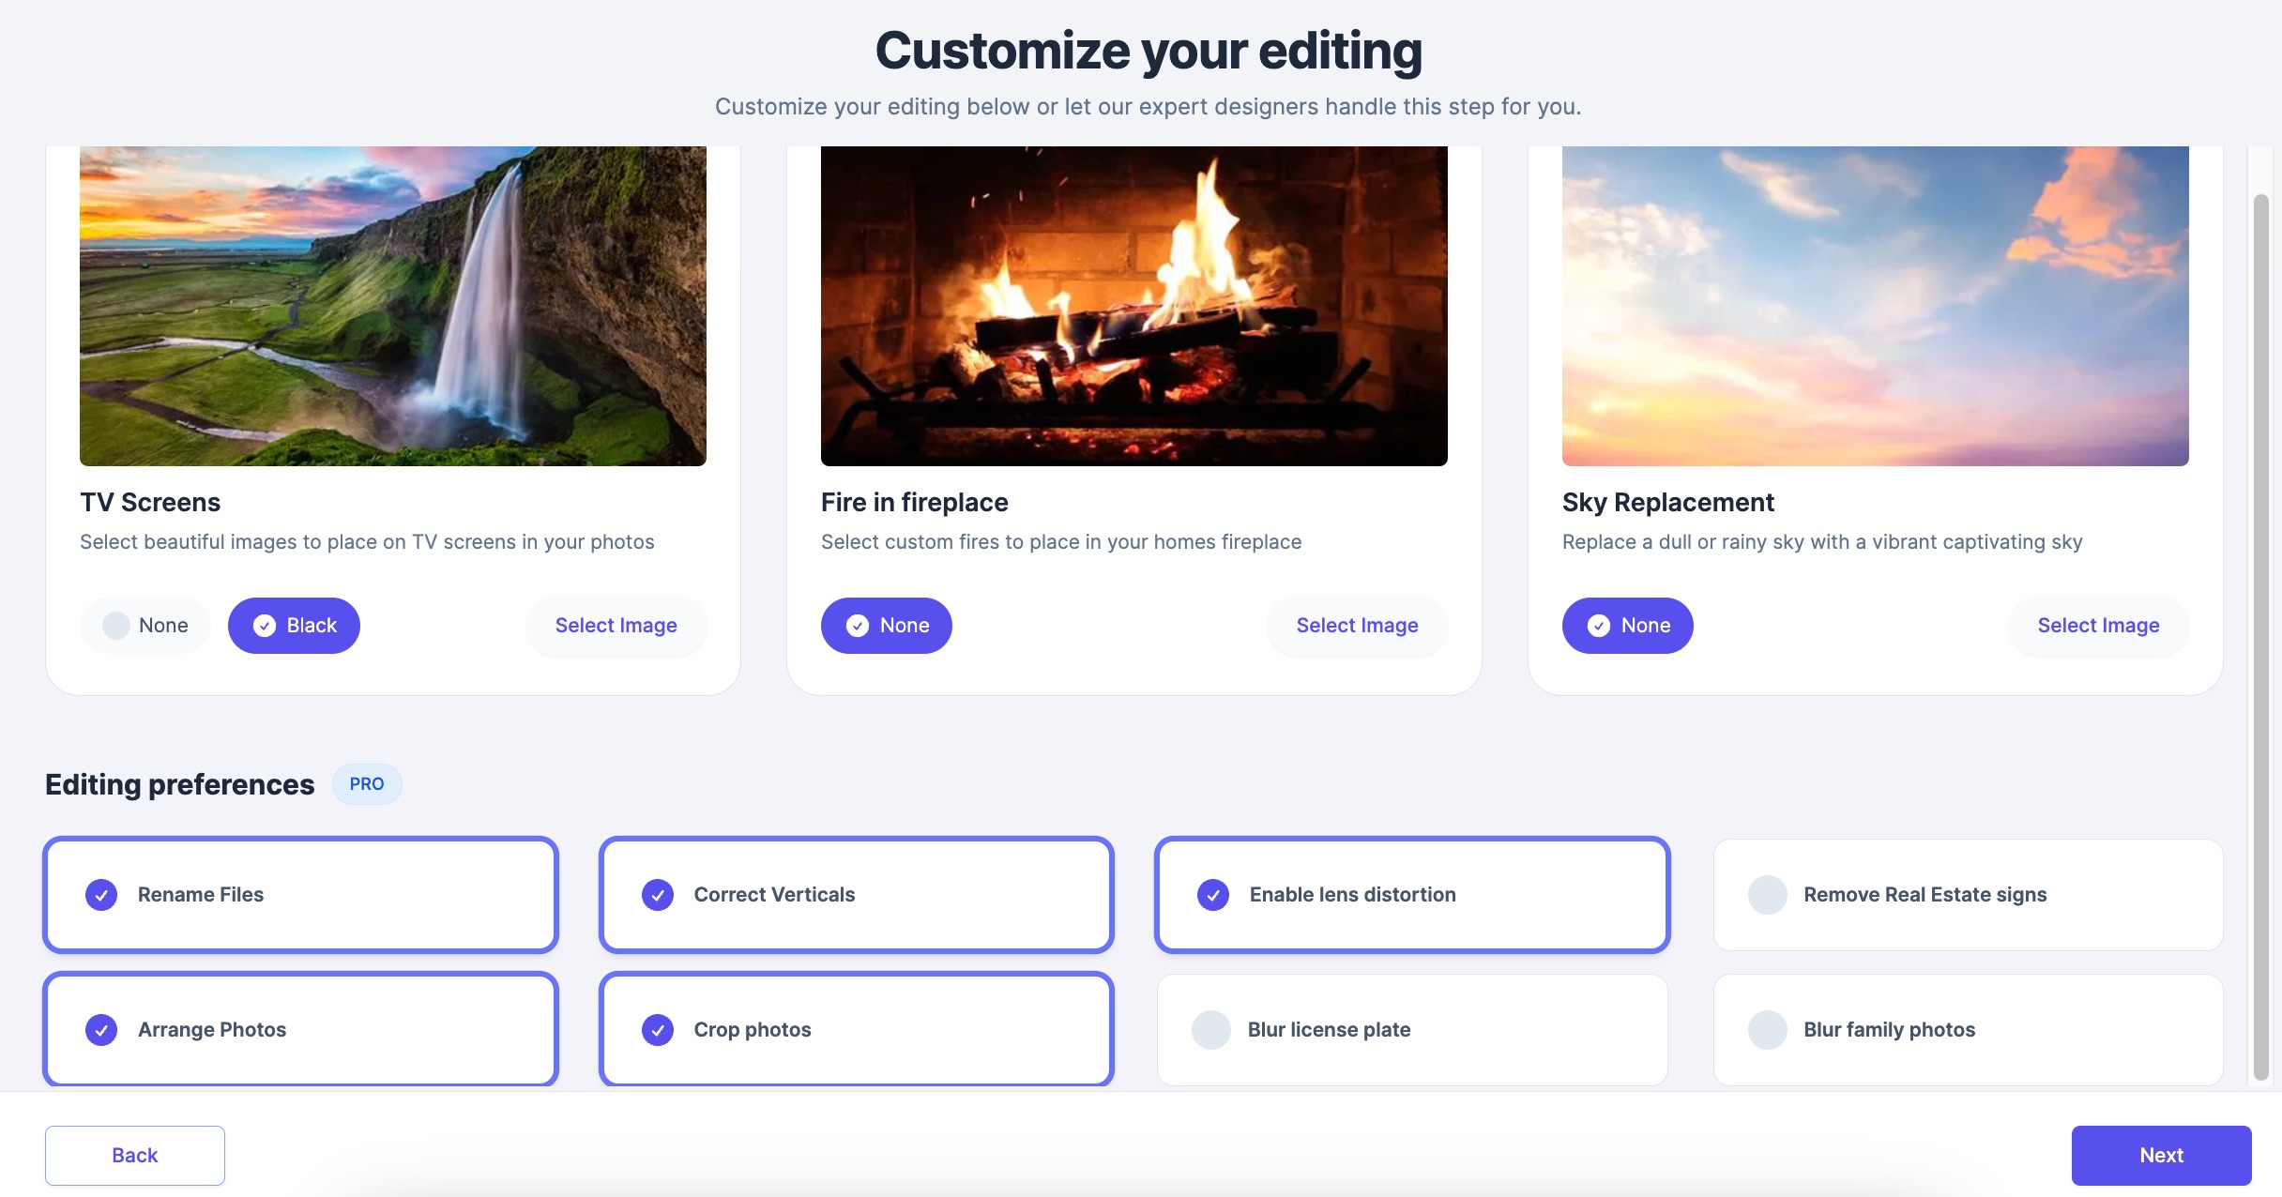Click empty circle icon in Blur license plate
Viewport: 2282px width, 1197px height.
[x=1211, y=1030]
